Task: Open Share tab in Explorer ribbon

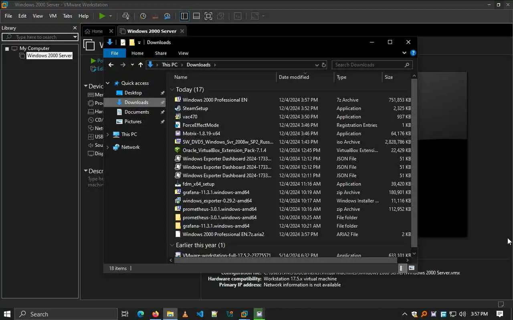Action: click(161, 53)
